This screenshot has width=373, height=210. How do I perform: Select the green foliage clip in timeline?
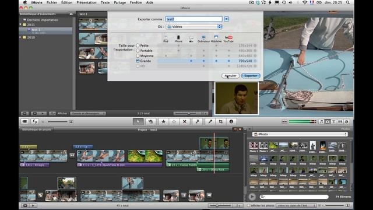pyautogui.click(x=145, y=156)
